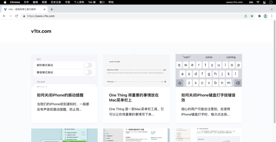
Task: Open the Chrome profile avatar
Action: pos(265,16)
